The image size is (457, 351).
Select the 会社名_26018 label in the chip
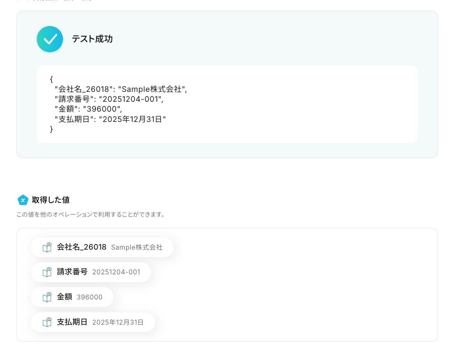[x=82, y=247]
